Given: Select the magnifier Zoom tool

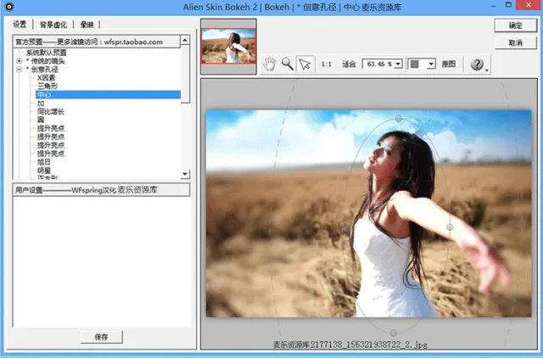Looking at the screenshot, I should 287,64.
